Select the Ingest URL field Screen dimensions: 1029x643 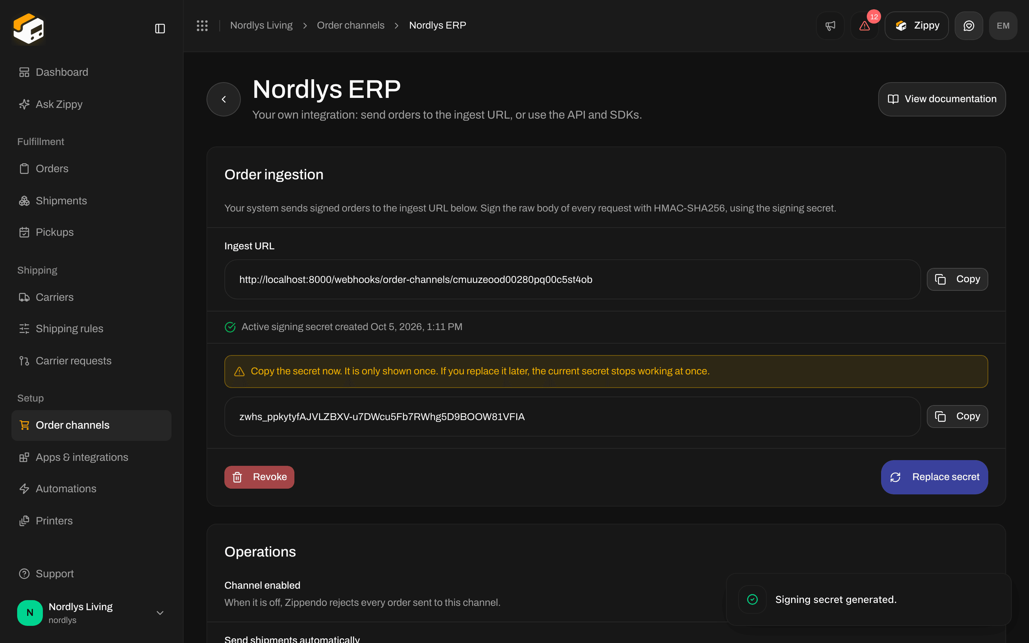(572, 279)
